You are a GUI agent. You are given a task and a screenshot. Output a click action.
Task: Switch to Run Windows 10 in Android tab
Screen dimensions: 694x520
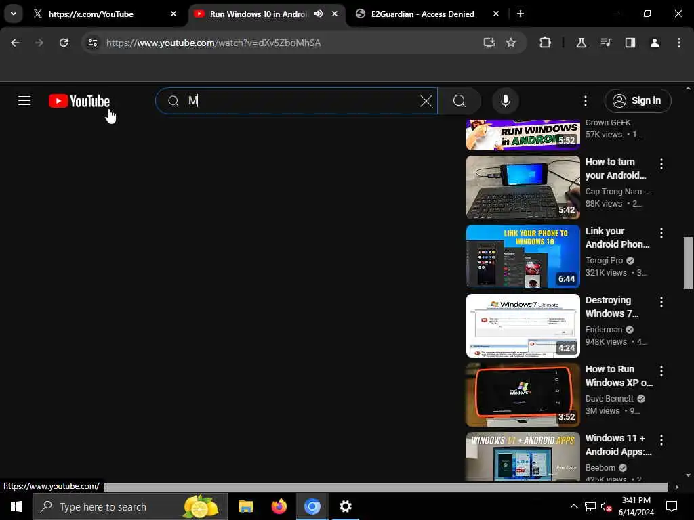coord(258,14)
